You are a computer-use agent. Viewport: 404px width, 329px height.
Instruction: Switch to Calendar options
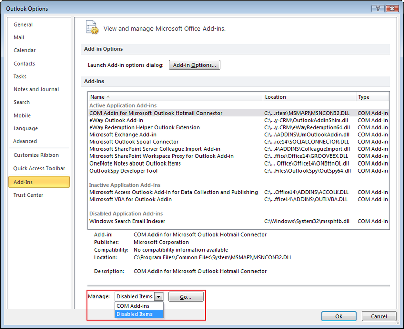(x=39, y=50)
